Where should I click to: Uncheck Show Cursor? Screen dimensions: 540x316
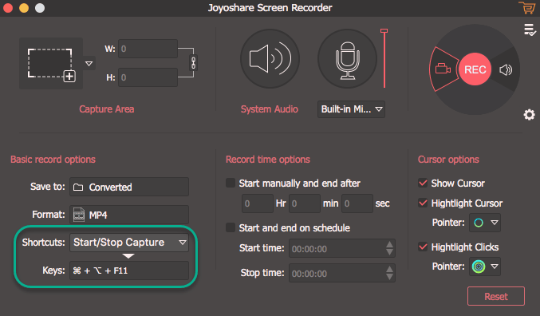tap(423, 183)
